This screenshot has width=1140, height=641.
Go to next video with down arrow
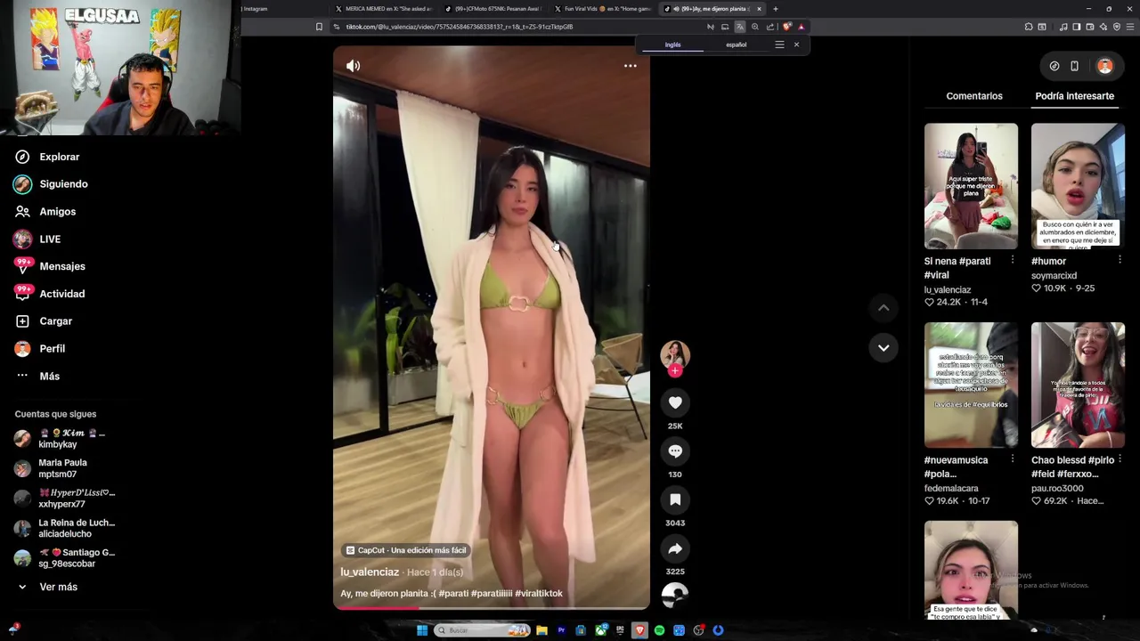(883, 348)
